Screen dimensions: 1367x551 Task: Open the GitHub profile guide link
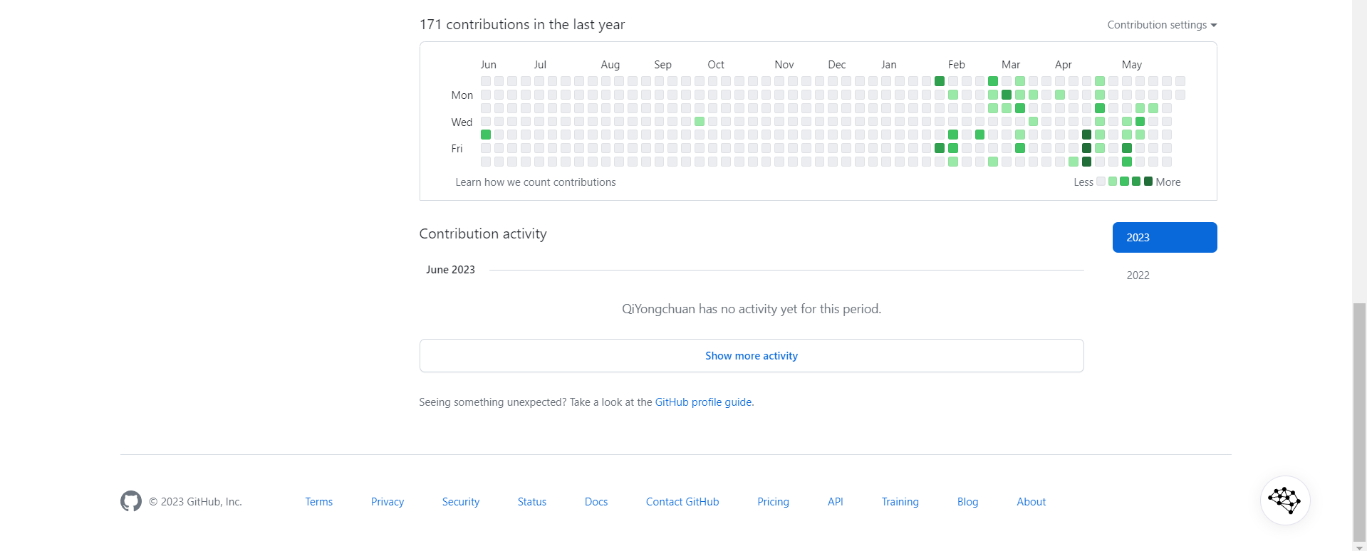pos(703,402)
